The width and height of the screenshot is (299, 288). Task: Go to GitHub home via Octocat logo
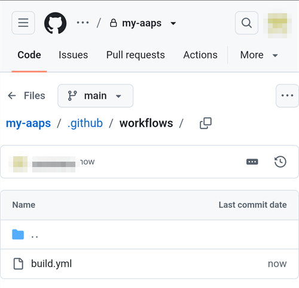click(55, 23)
